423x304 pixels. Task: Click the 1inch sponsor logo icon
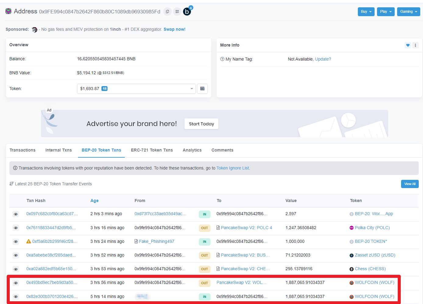click(x=34, y=30)
